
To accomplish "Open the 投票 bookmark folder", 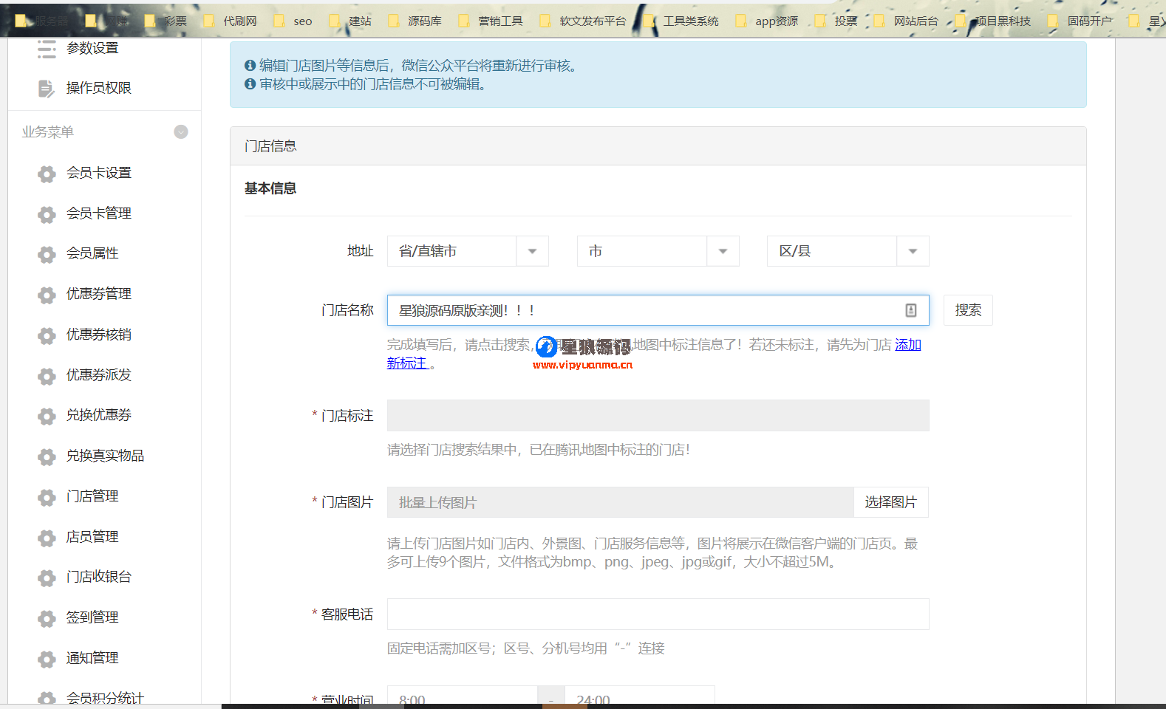I will click(836, 21).
